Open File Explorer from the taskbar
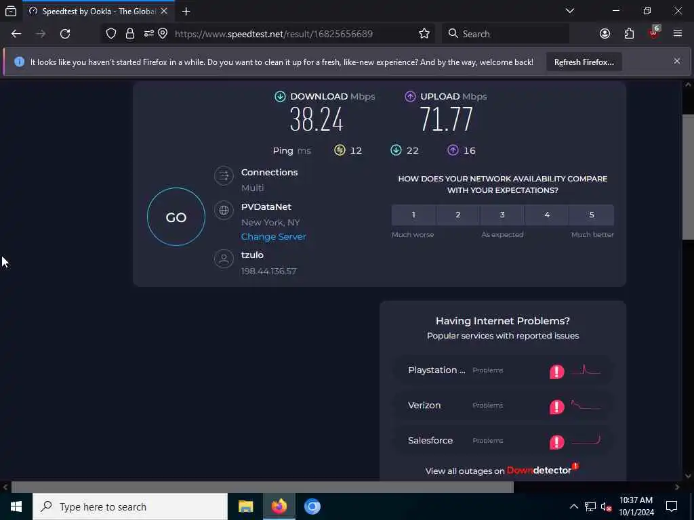 coord(245,506)
